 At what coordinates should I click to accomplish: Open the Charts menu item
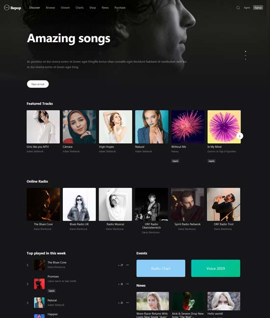(x=80, y=8)
